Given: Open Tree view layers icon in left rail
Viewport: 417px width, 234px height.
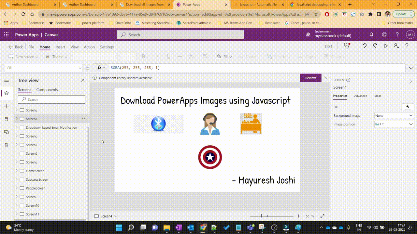Looking at the screenshot, I should pyautogui.click(x=7, y=93).
